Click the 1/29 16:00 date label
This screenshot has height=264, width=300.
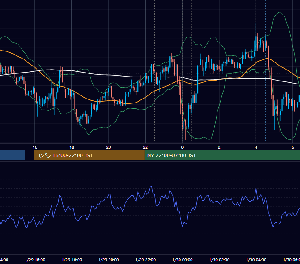coord(35,260)
